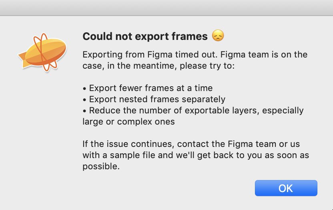
Task: Click the phrase "Figma team is on the"
Action: (x=264, y=55)
